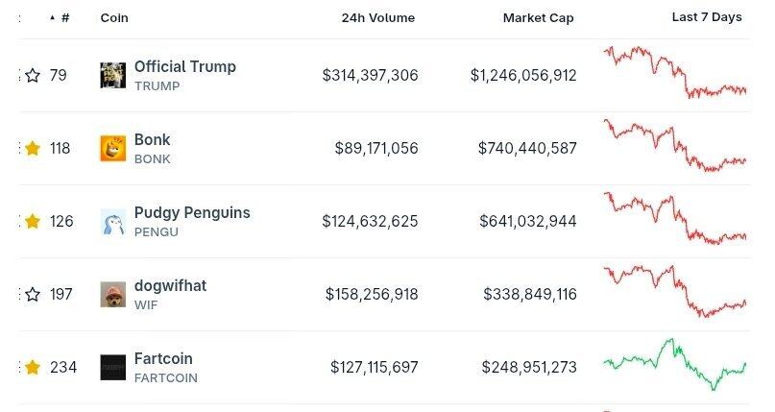
Task: Sort by Market Cap column header
Action: click(538, 17)
